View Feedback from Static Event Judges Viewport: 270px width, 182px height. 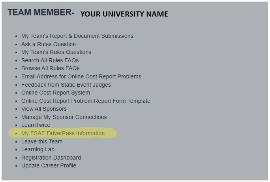click(66, 85)
